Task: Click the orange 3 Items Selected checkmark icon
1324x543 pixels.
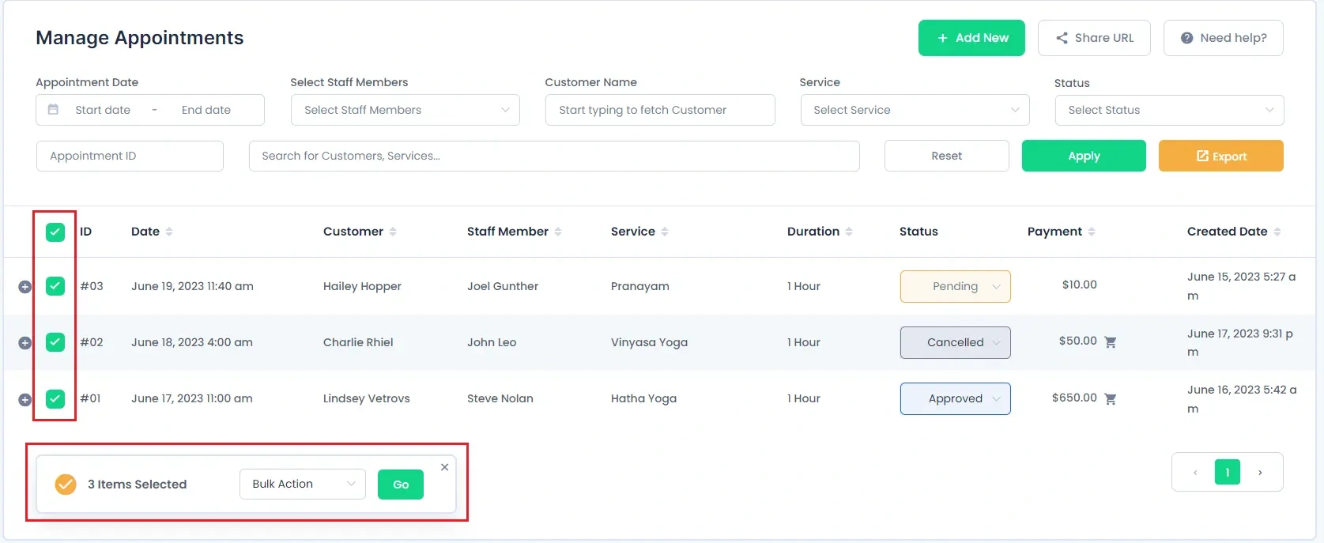Action: coord(66,484)
